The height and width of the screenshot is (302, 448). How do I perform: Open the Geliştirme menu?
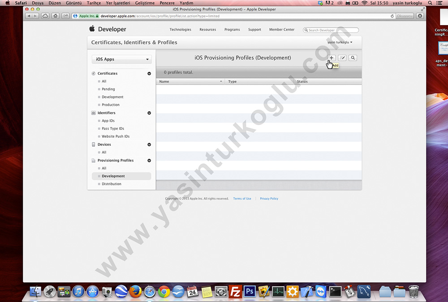coord(145,3)
